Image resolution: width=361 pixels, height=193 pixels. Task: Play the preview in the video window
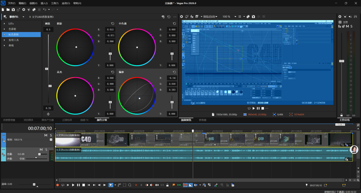click(x=254, y=108)
